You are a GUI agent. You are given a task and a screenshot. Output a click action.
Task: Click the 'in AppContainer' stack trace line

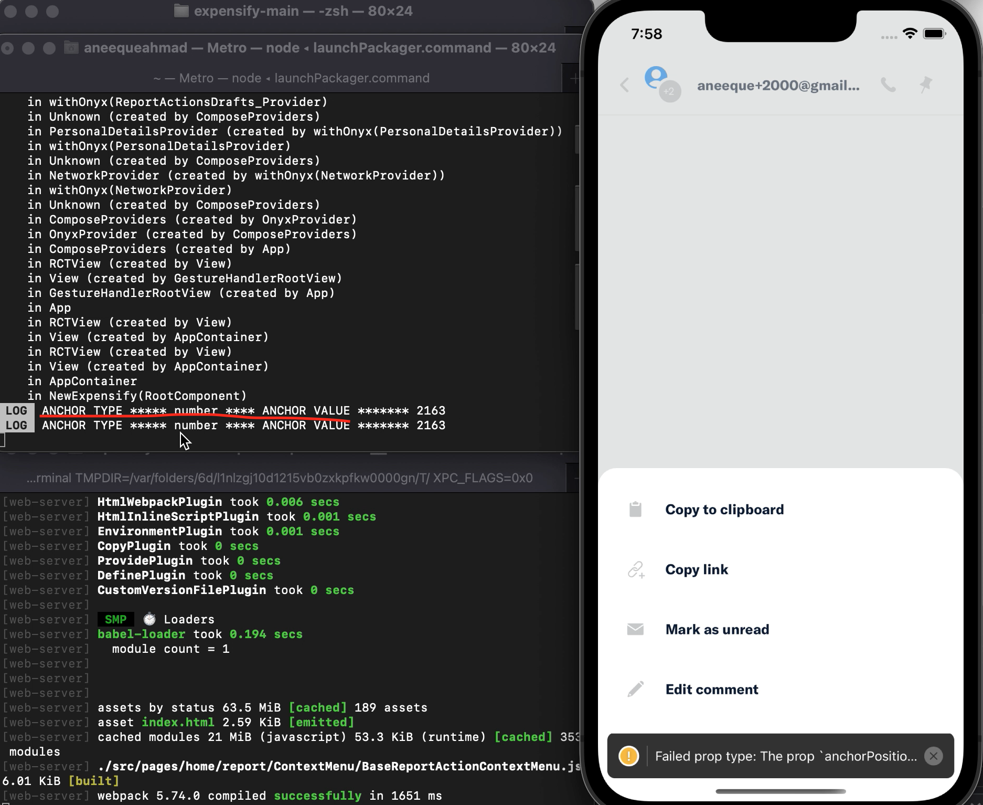click(x=82, y=381)
